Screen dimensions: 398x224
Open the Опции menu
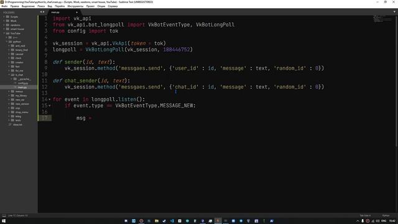(x=101, y=6)
